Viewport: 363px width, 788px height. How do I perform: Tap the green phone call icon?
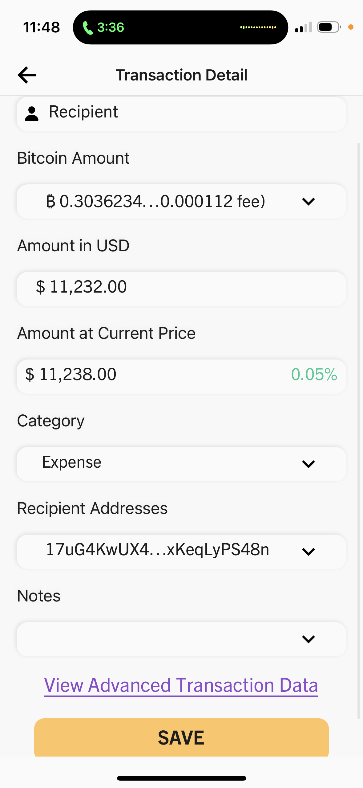pyautogui.click(x=88, y=28)
